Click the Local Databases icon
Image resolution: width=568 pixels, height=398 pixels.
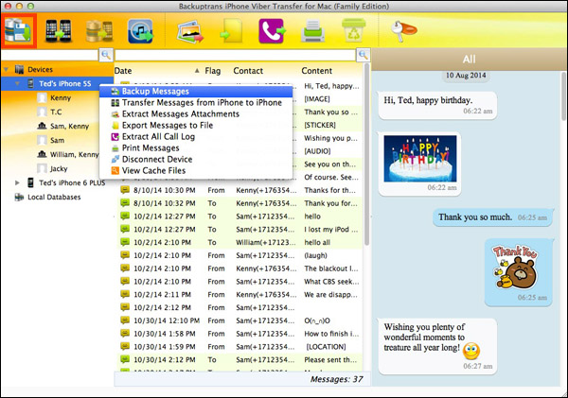[x=19, y=198]
